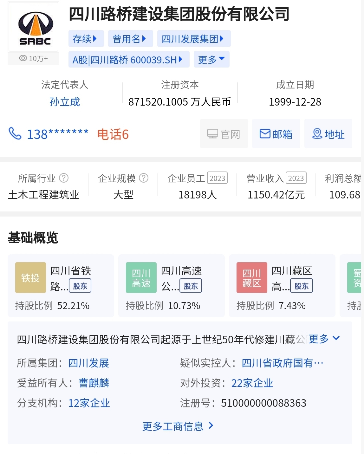
Task: Click 股东 tag on 四川省铁路 card
Action: pyautogui.click(x=80, y=286)
